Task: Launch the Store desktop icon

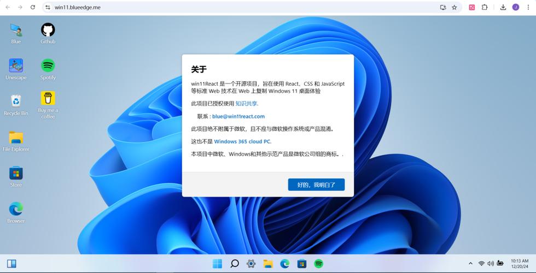Action: [x=16, y=177]
